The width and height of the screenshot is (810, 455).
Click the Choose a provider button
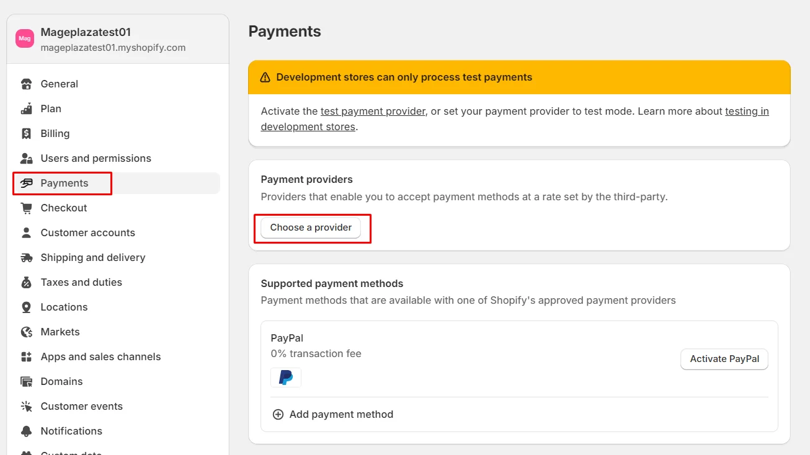(311, 227)
